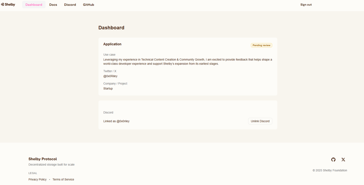Click the Application card title
The width and height of the screenshot is (364, 185).
click(112, 44)
